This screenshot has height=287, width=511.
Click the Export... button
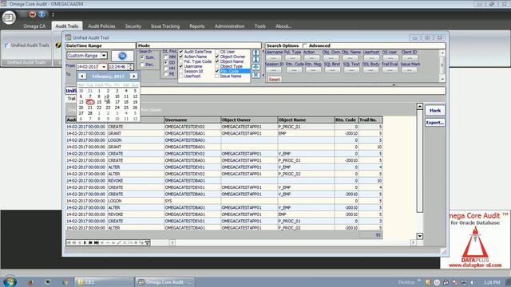[435, 123]
